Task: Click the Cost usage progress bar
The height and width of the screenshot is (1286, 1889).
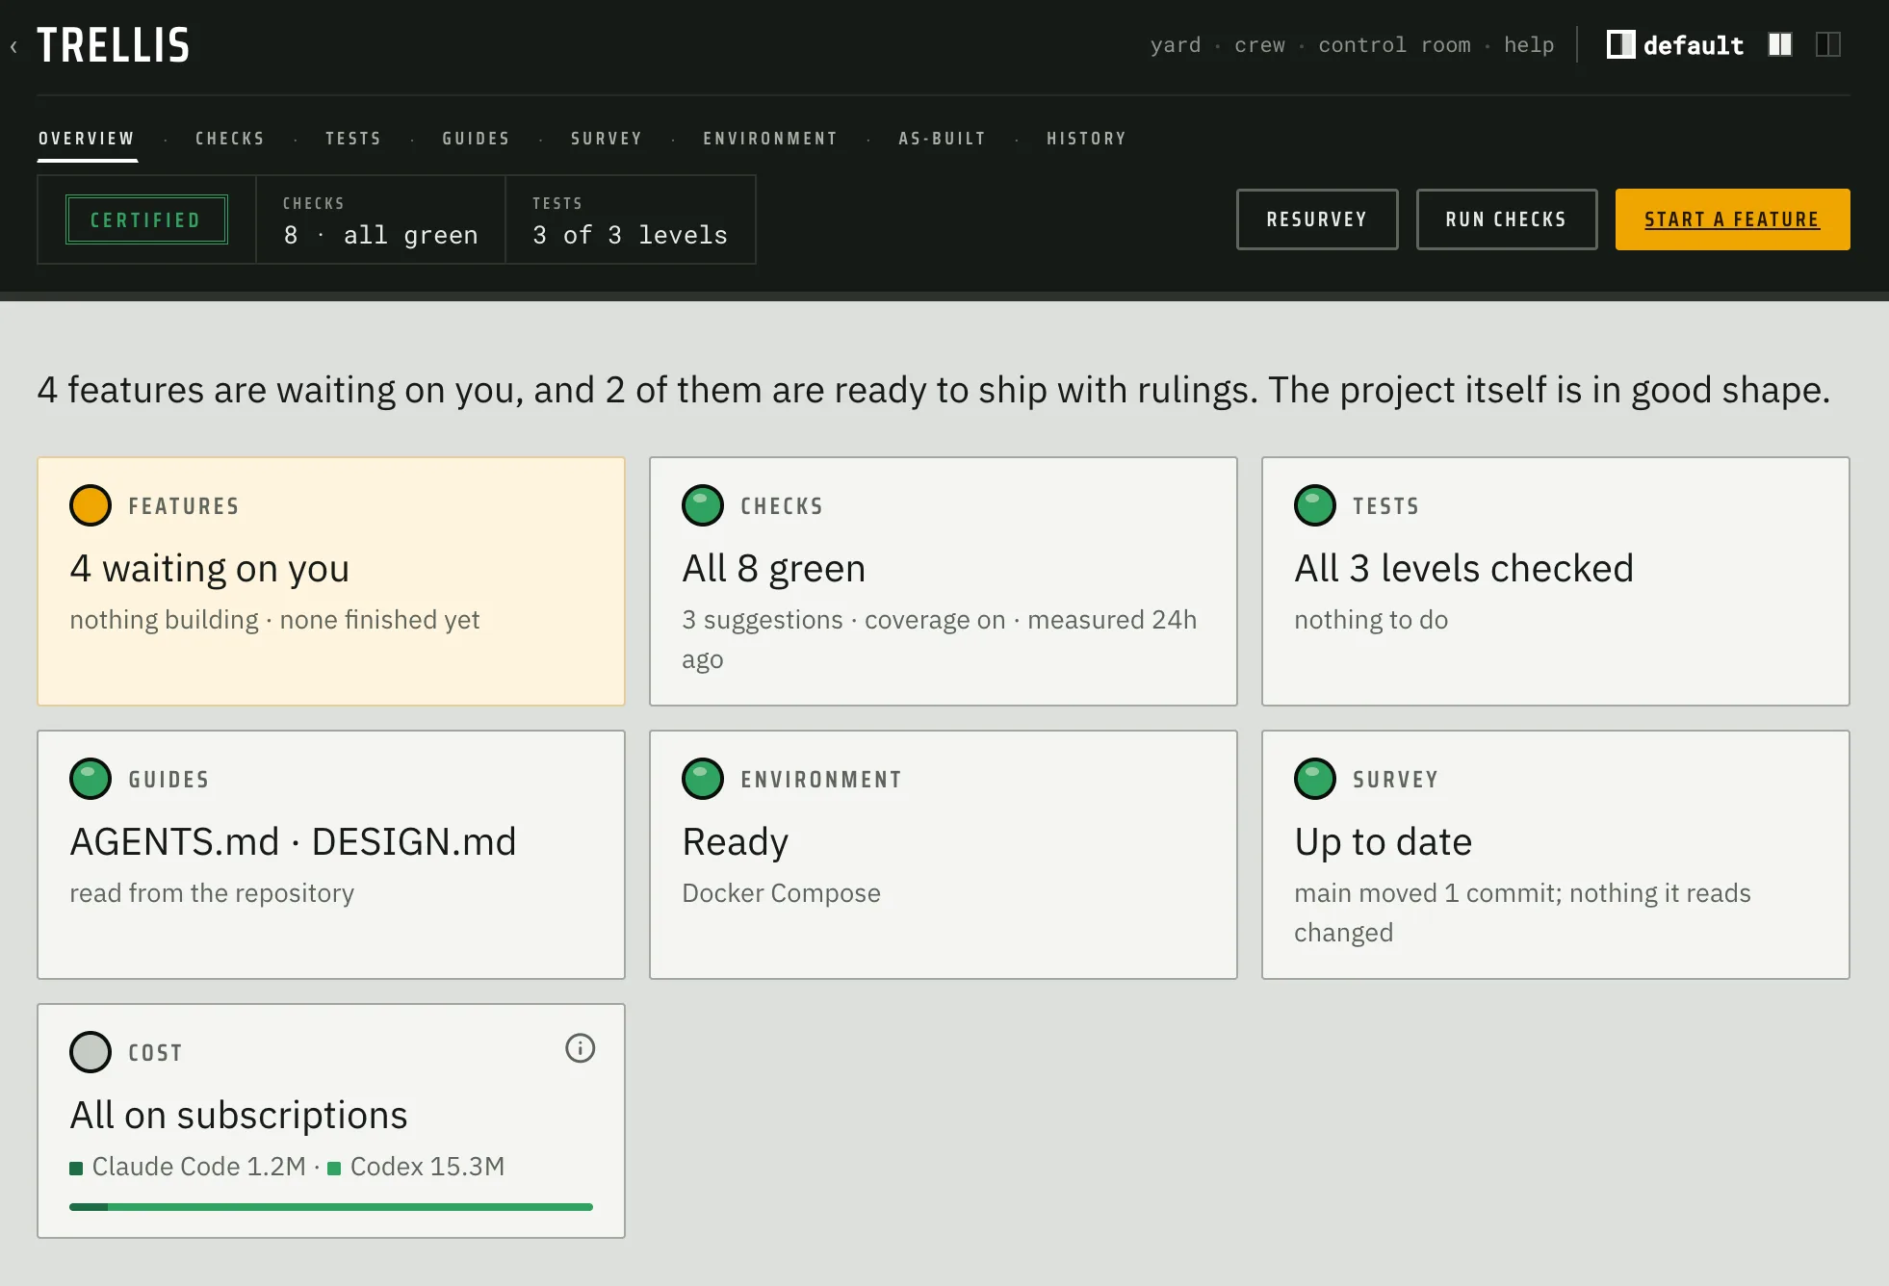Action: (x=331, y=1207)
